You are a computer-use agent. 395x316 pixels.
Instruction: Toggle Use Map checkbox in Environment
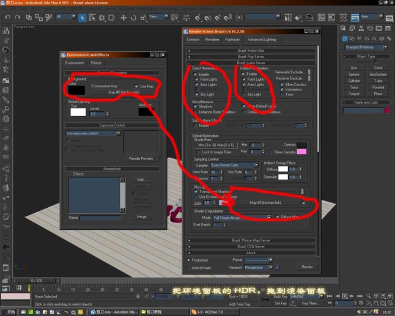(136, 86)
